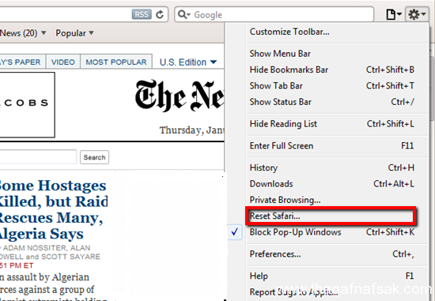Screen dimensions: 435x301
Task: Select Hide Bookmarks Bar
Action: (x=337, y=70)
